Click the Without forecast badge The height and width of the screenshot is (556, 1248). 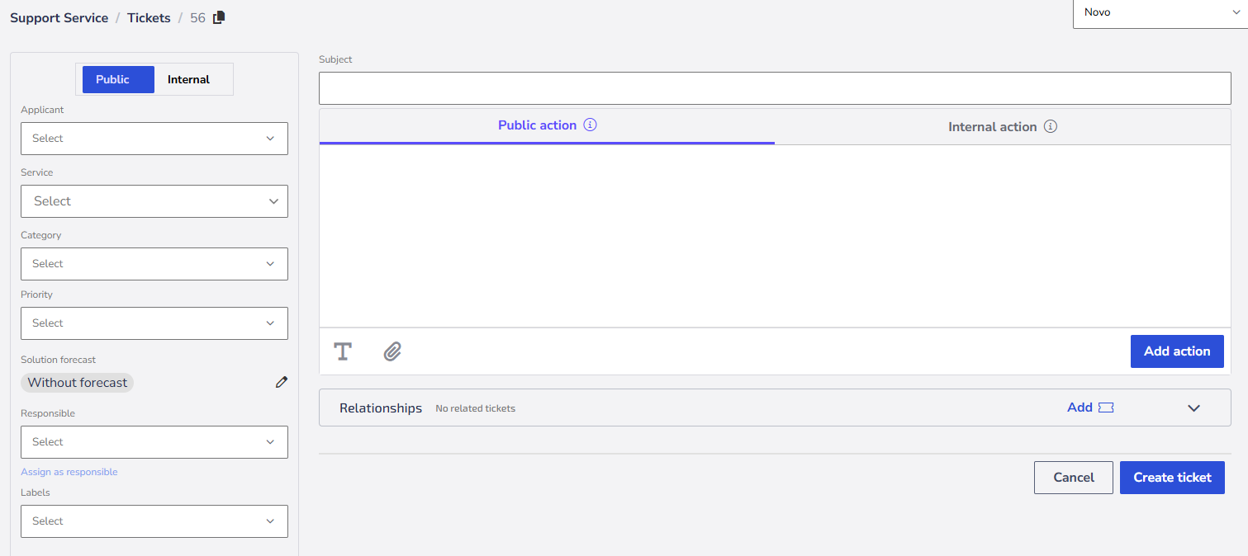pyautogui.click(x=78, y=383)
